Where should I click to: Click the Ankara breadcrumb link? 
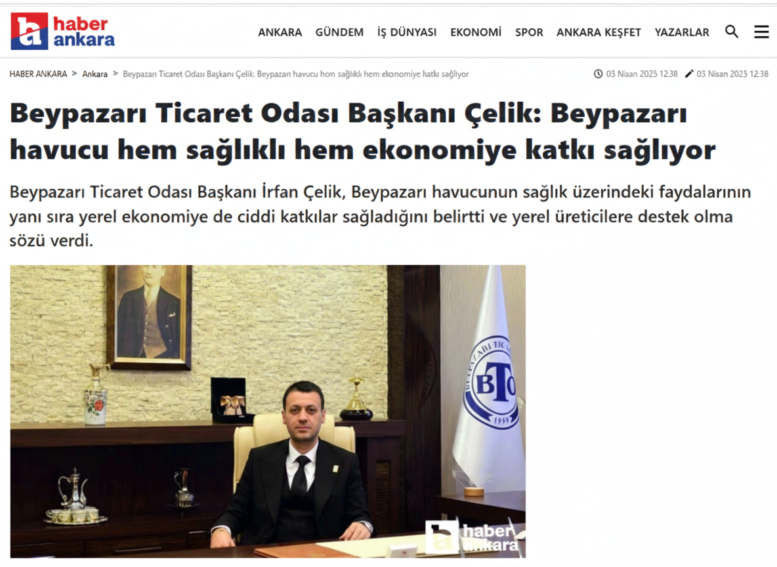(94, 74)
